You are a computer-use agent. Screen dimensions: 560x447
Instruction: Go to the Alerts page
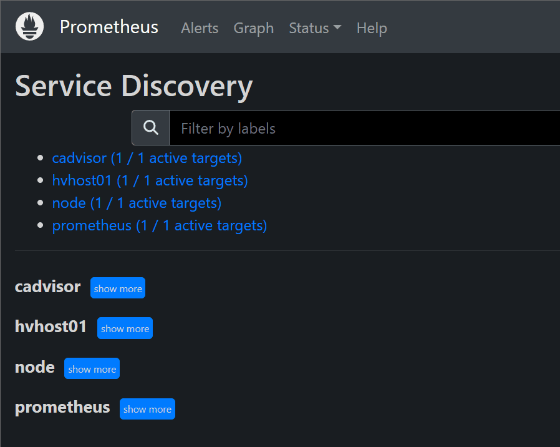coord(200,28)
